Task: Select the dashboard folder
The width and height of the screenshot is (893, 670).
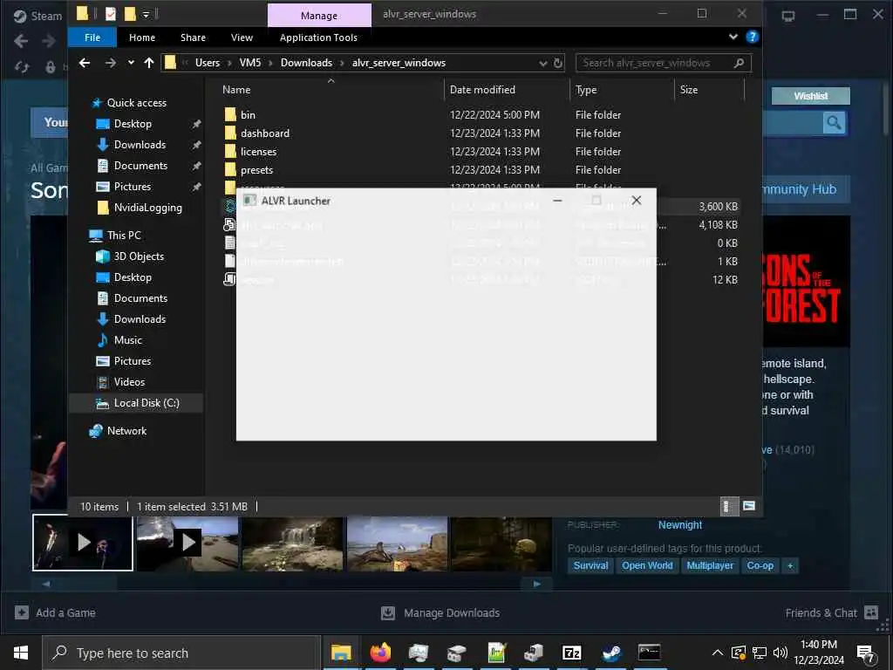Action: (265, 133)
